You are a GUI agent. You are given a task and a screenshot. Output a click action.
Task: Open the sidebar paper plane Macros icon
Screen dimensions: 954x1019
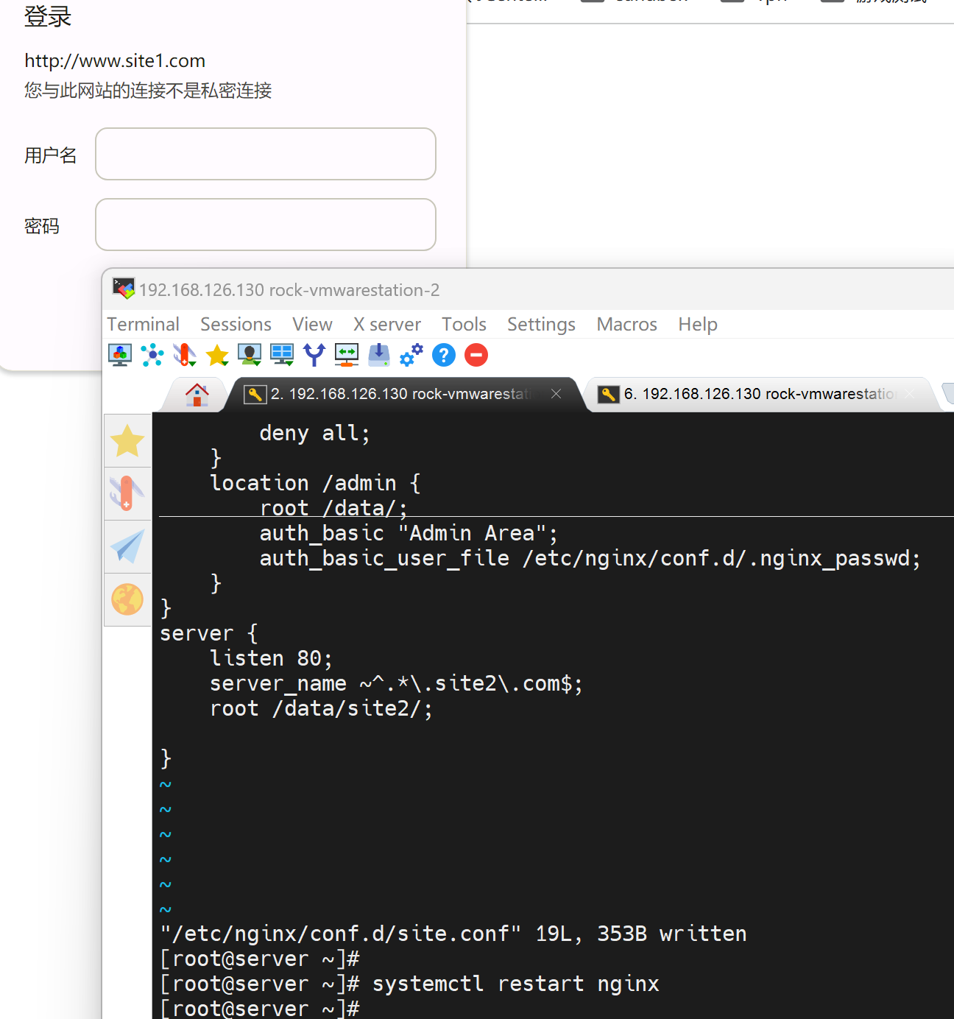click(127, 547)
